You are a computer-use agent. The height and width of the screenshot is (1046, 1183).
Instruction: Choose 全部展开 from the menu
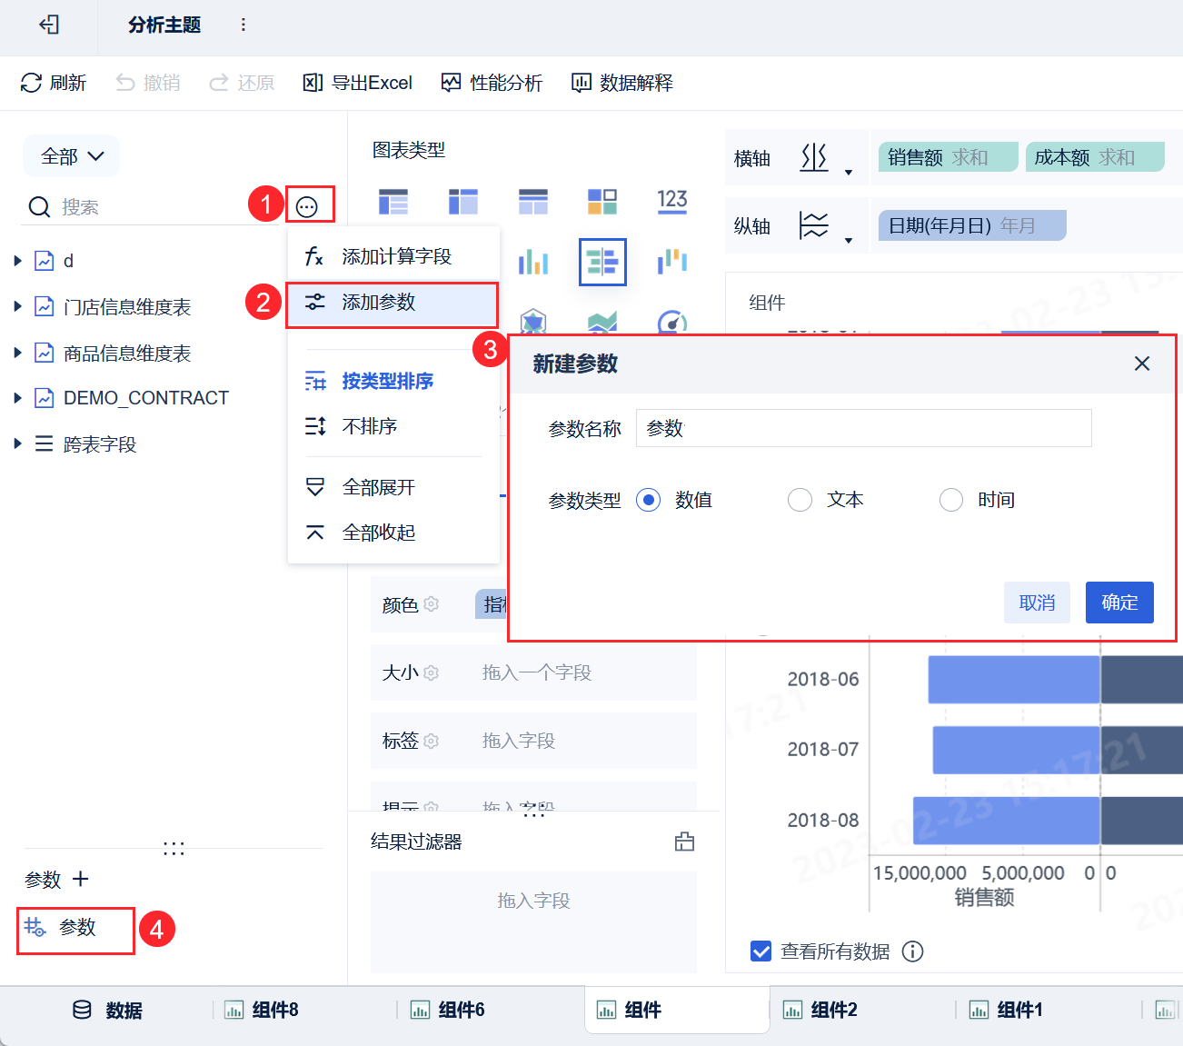393,487
